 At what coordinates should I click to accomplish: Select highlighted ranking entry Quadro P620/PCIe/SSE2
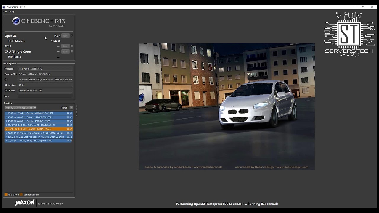point(38,129)
